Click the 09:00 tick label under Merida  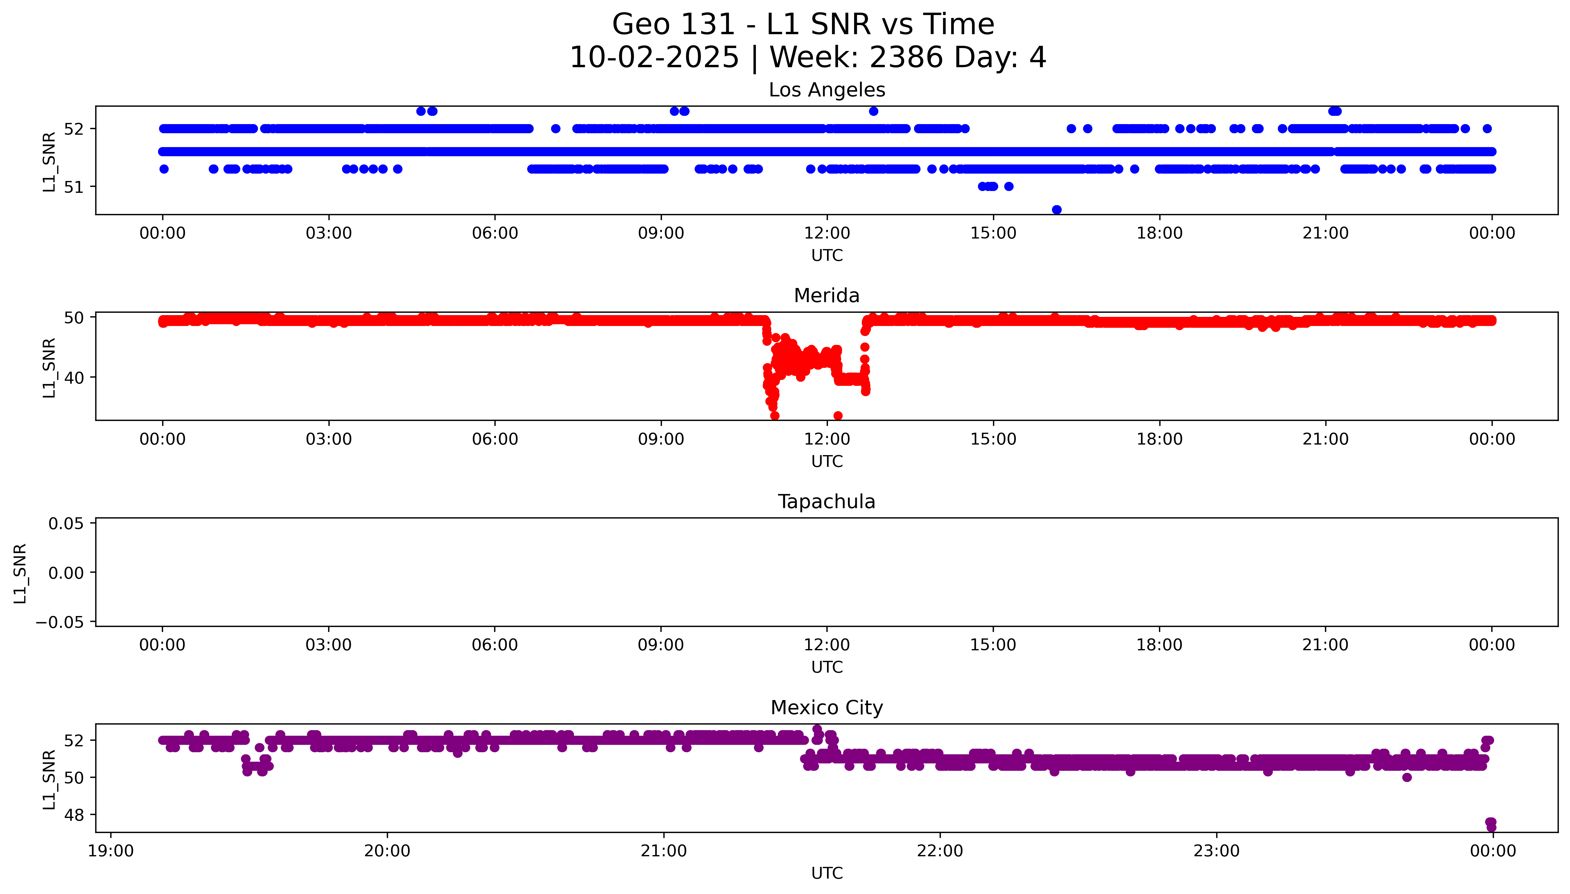click(661, 439)
